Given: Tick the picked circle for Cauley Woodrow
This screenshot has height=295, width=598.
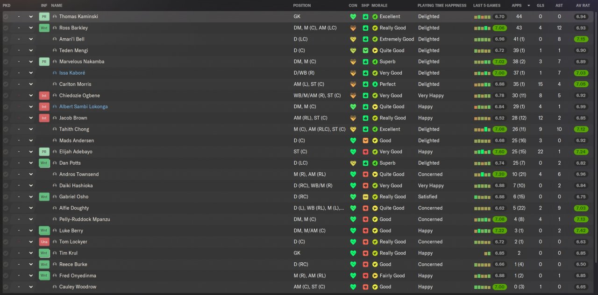Looking at the screenshot, I should pos(6,287).
